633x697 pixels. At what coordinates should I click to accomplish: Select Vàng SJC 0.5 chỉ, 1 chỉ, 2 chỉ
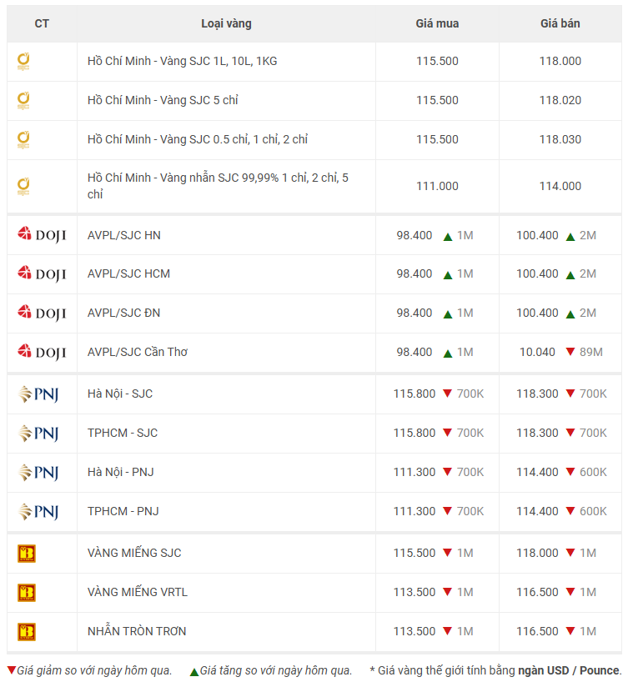click(x=234, y=139)
